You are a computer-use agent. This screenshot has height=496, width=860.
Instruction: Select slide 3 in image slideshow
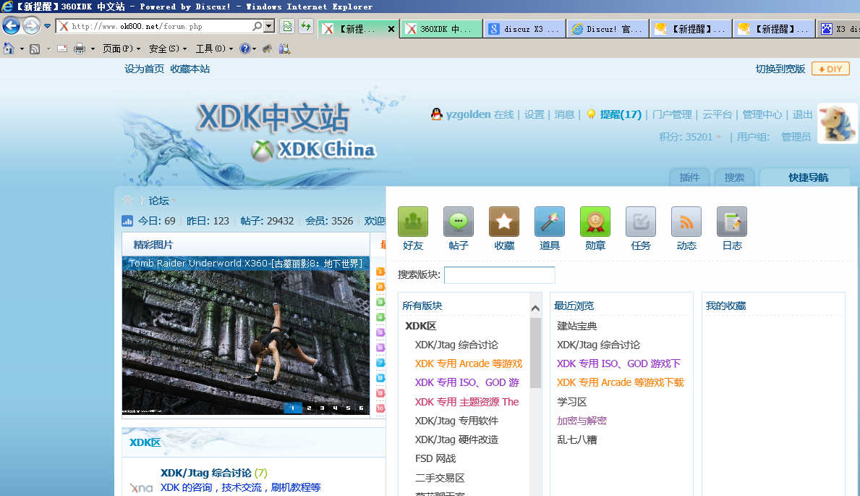click(322, 408)
